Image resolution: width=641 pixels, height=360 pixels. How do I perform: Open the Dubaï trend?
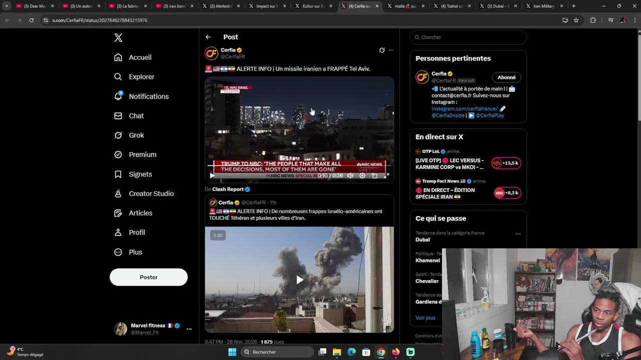pos(423,240)
